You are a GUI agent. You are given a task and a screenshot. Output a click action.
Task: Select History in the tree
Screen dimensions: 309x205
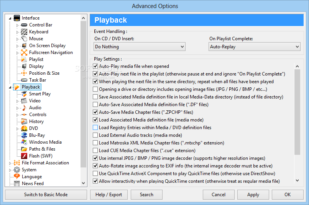click(36, 121)
